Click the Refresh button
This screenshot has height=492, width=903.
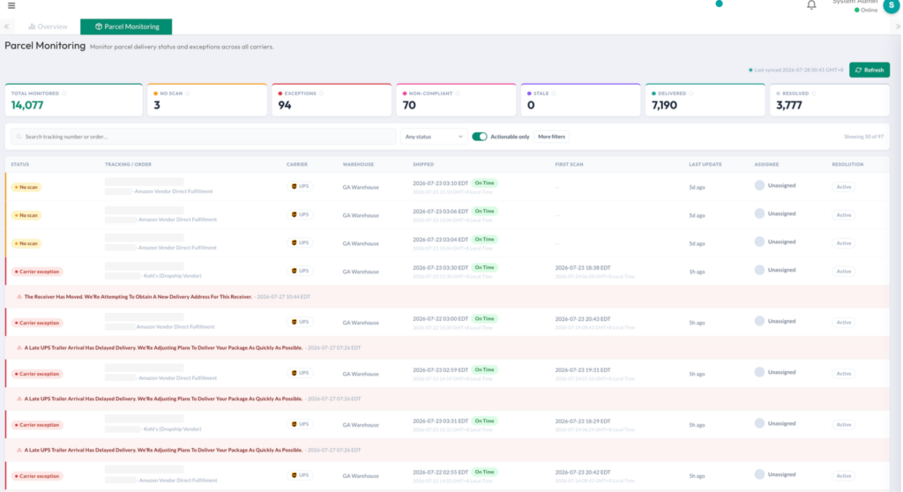869,70
